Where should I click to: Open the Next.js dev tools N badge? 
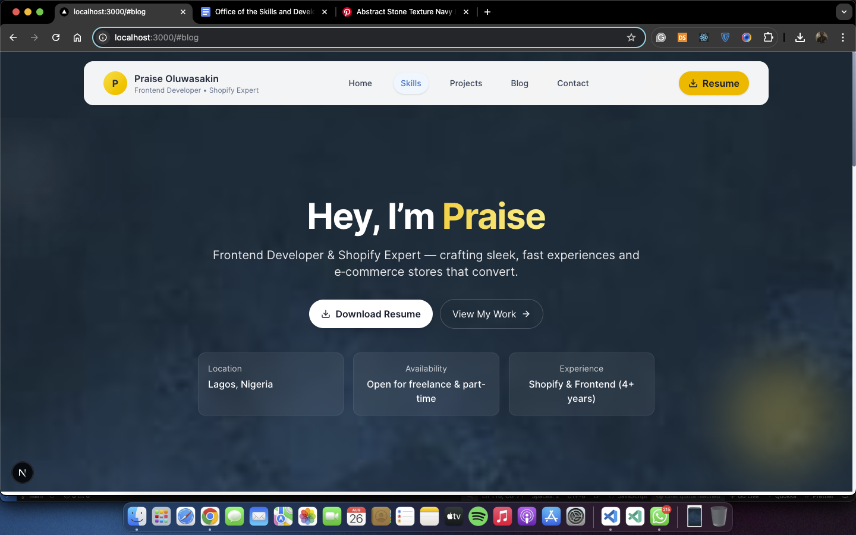pos(23,473)
